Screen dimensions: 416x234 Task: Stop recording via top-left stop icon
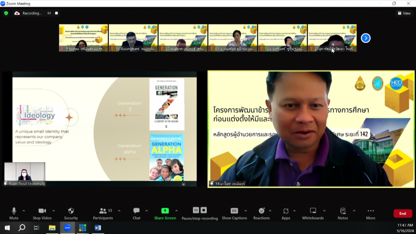56,13
